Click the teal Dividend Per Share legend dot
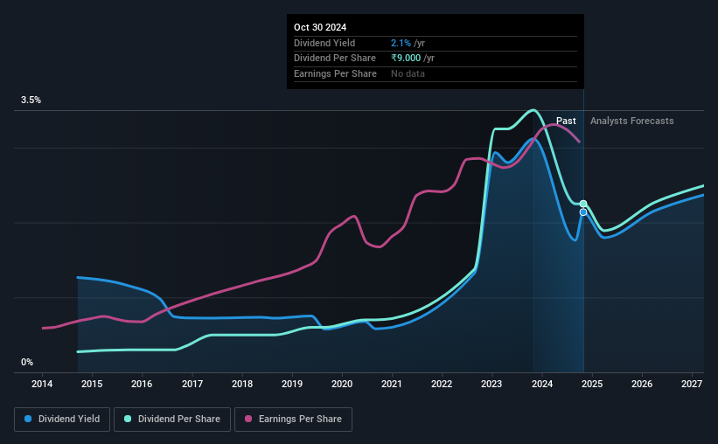 point(128,419)
